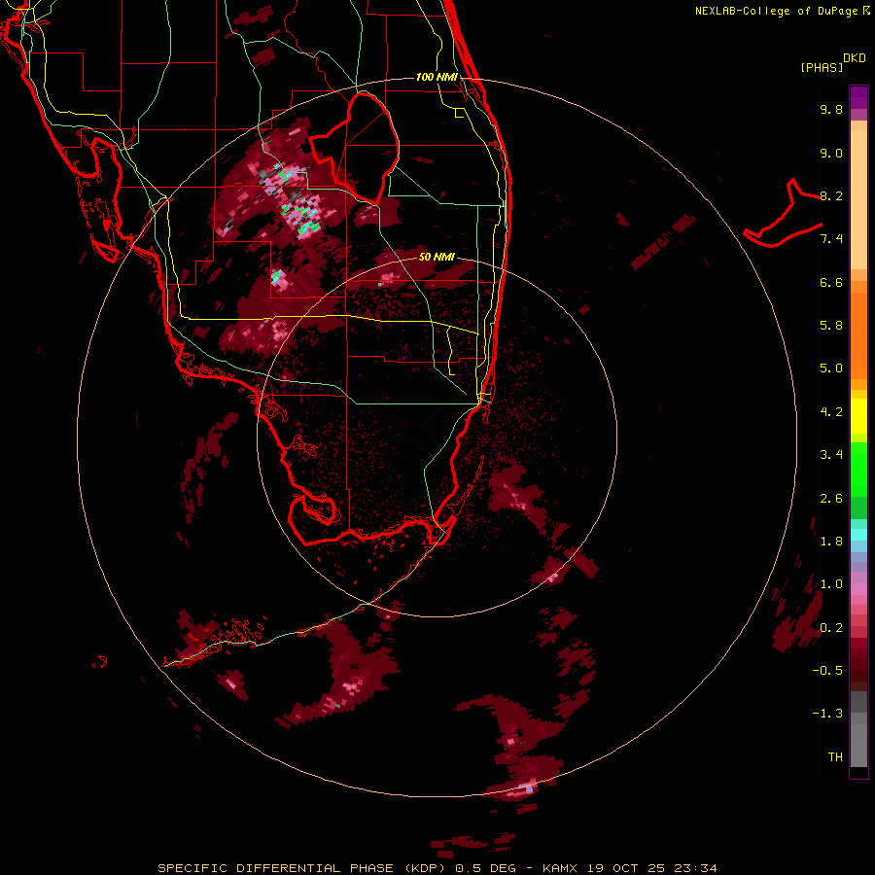Screen dimensions: 875x875
Task: Click the 23:34 timestamp in the footer
Action: 695,868
